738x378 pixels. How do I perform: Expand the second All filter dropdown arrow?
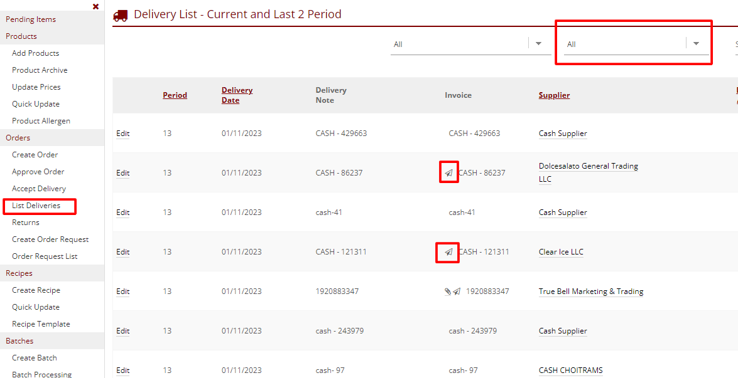pos(696,44)
